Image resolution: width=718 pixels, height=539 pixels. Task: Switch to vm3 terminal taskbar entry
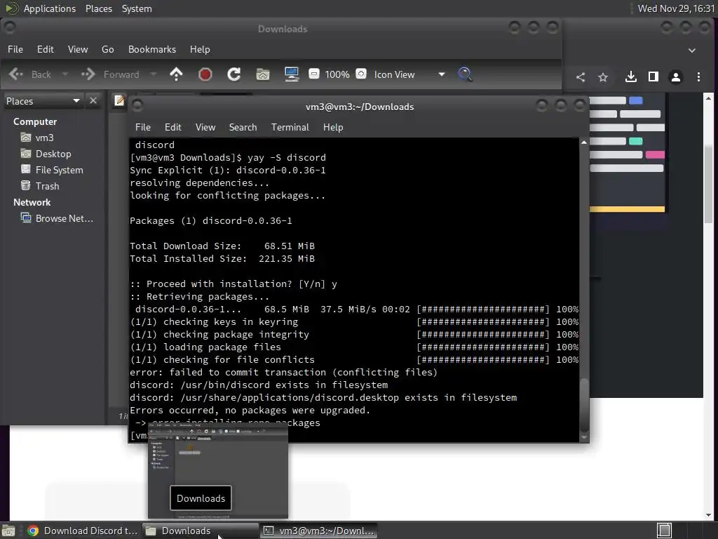pos(319,531)
